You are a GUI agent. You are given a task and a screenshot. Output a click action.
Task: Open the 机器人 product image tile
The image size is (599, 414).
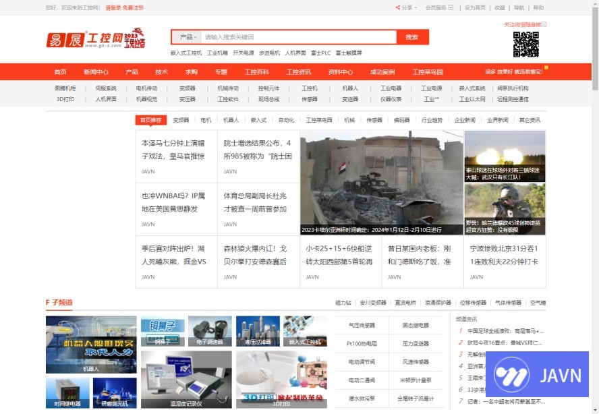(91, 345)
